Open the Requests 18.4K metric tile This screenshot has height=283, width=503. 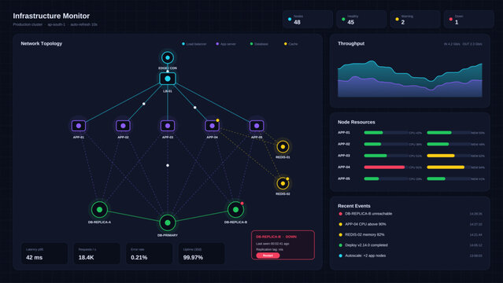click(97, 253)
